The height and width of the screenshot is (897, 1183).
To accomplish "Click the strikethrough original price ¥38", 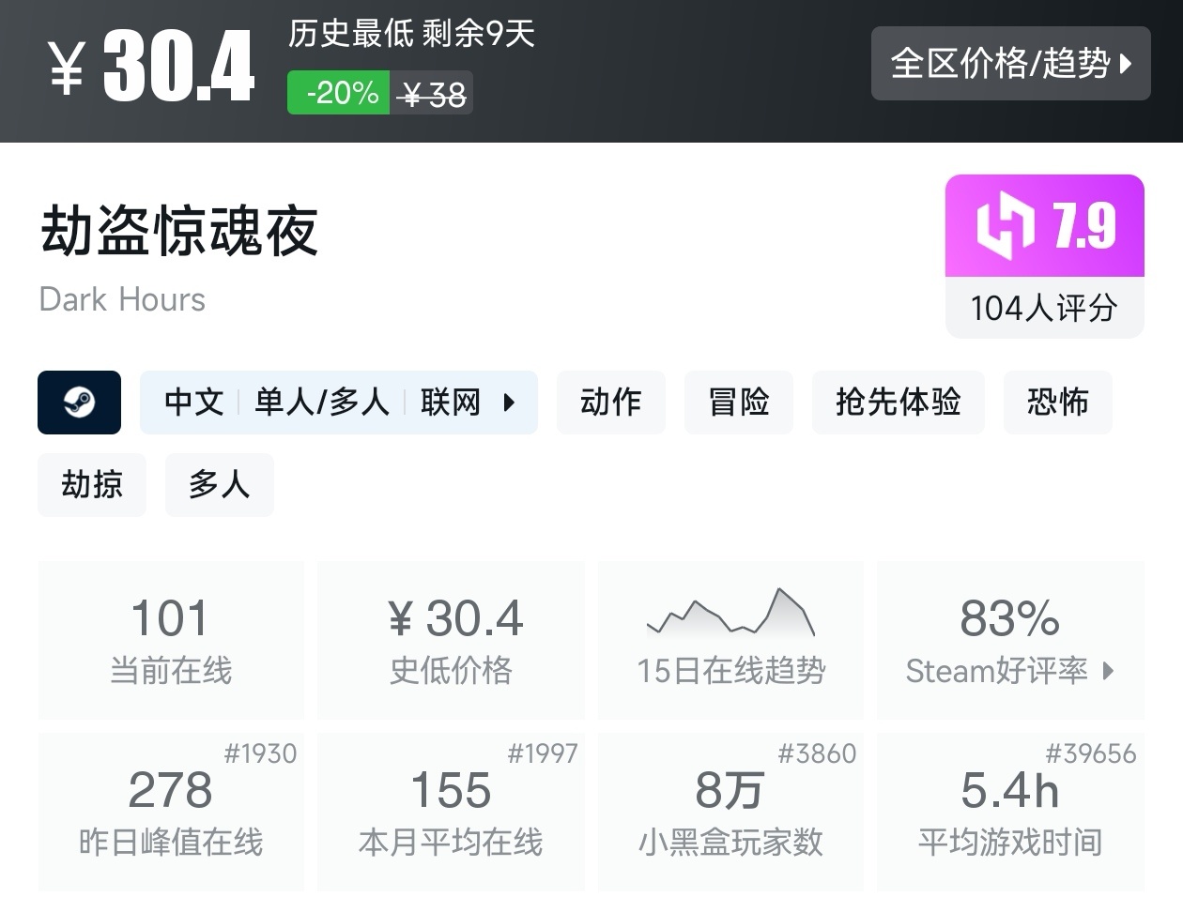I will [433, 93].
